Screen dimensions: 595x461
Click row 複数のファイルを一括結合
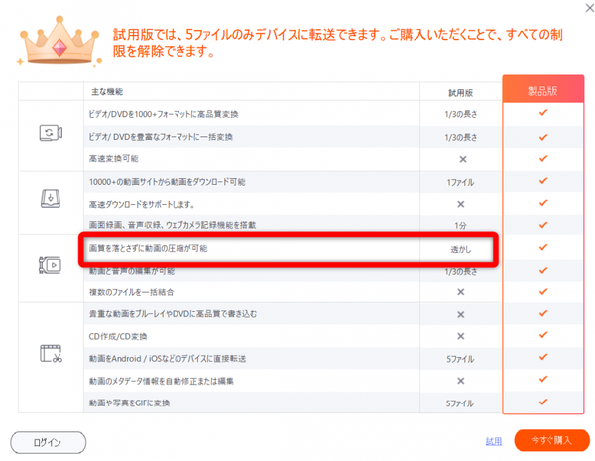131,292
